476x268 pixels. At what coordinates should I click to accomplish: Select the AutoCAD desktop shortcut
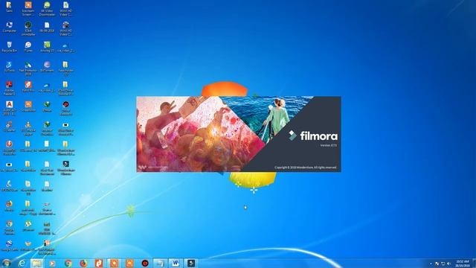coord(9,108)
